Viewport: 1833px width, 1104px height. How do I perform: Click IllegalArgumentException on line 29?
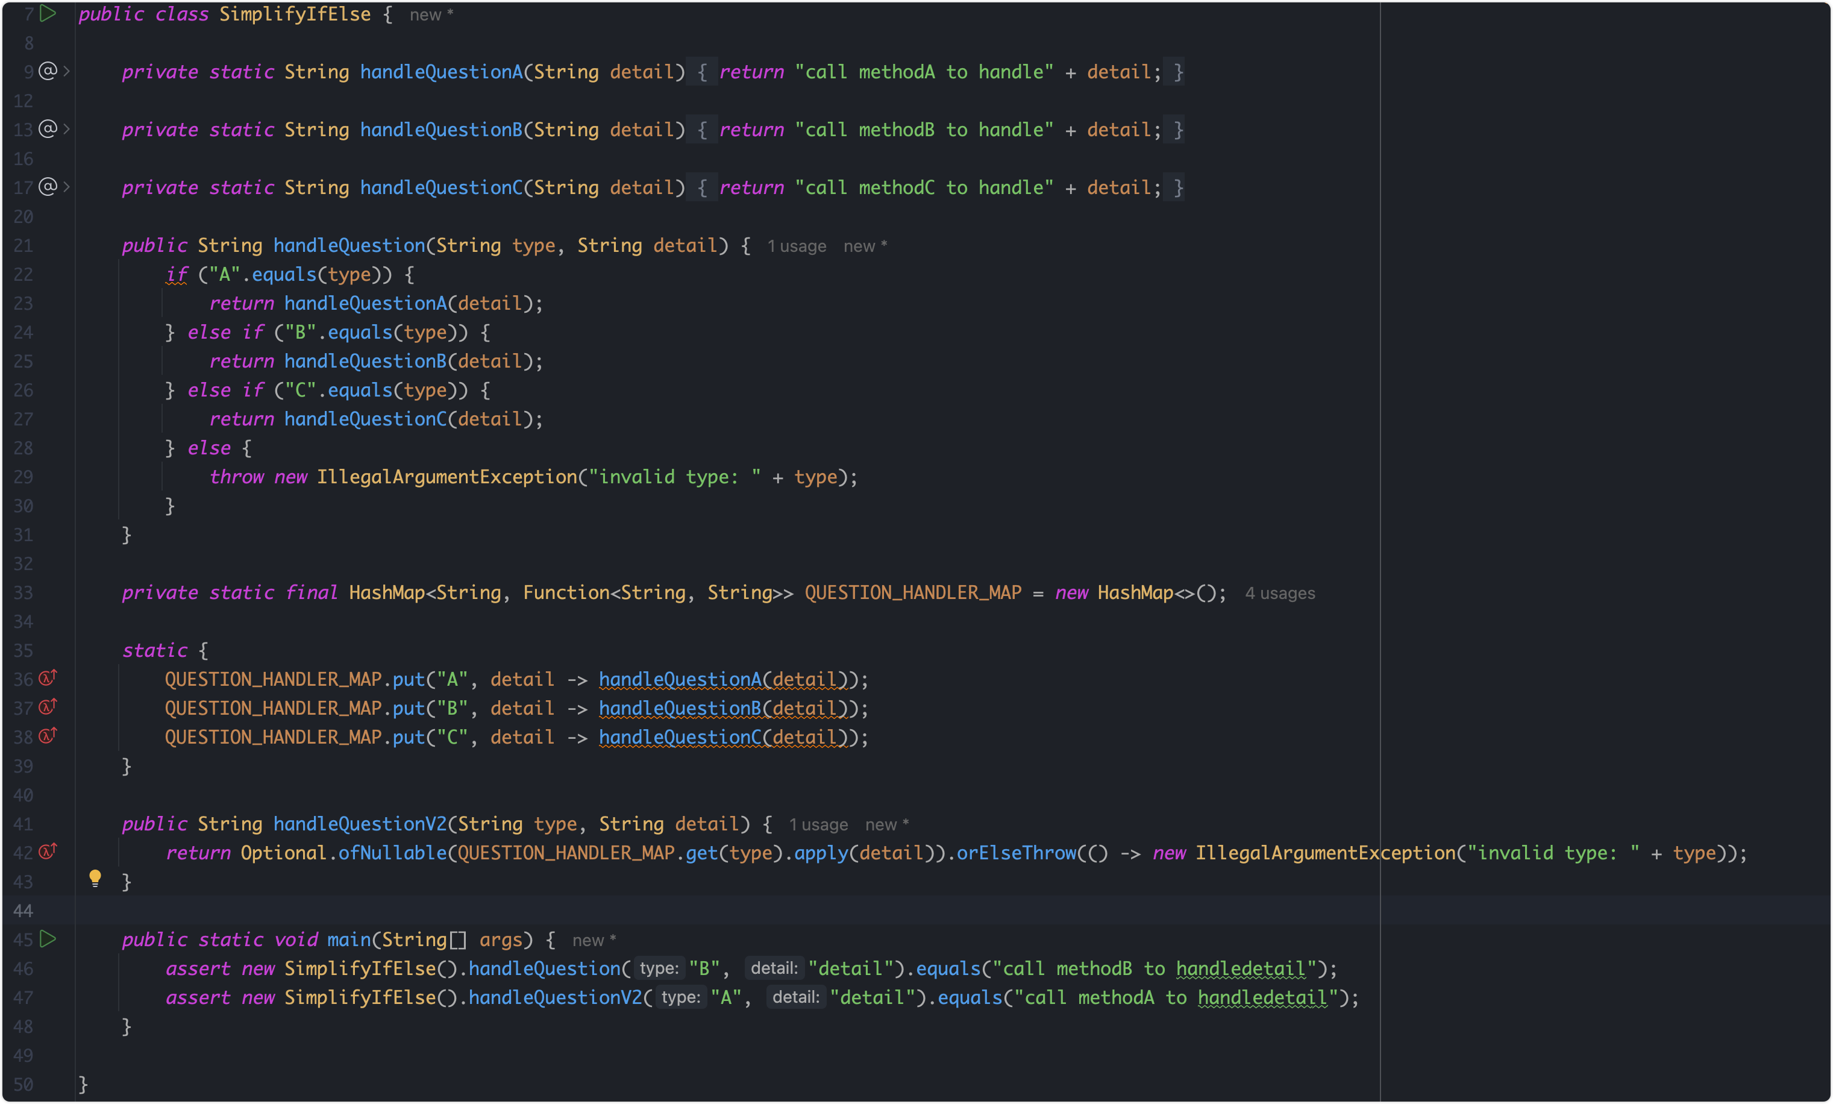click(x=447, y=477)
